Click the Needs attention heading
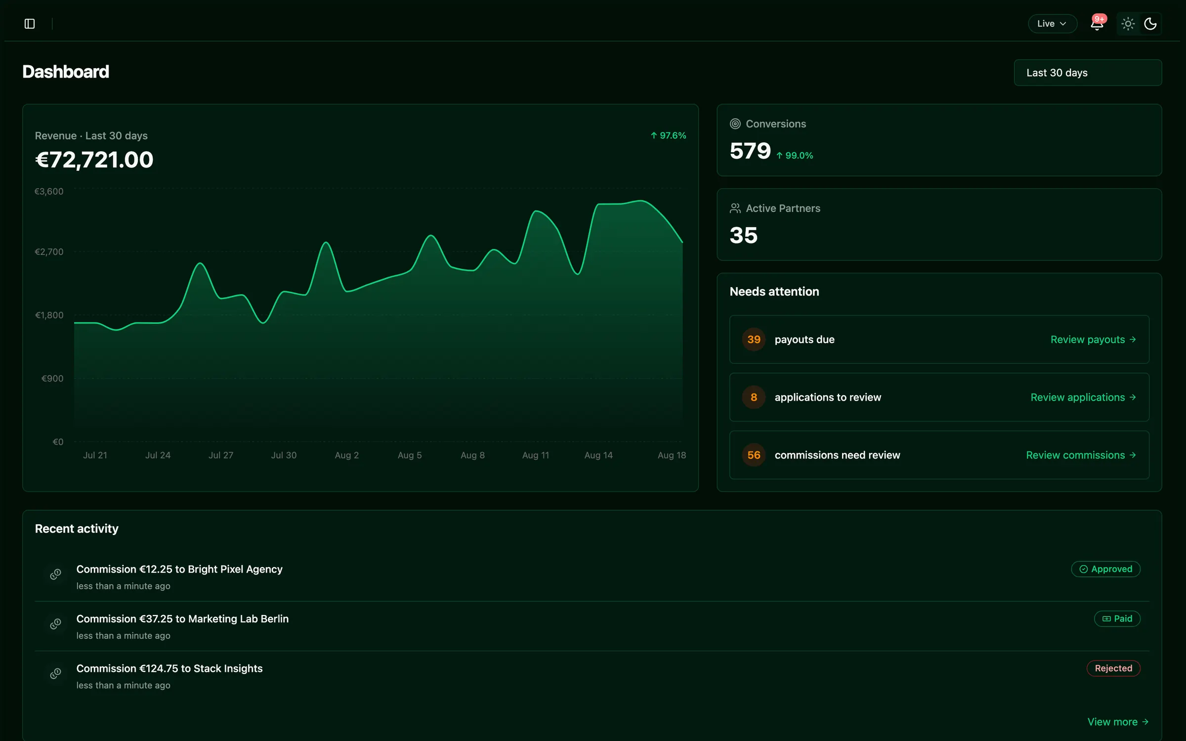The height and width of the screenshot is (741, 1186). [x=774, y=291]
